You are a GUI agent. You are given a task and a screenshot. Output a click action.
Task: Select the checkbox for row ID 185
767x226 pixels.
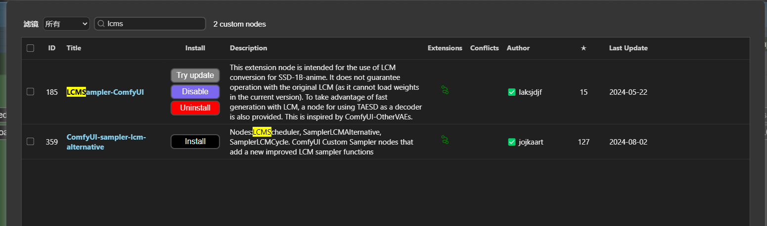coord(31,91)
